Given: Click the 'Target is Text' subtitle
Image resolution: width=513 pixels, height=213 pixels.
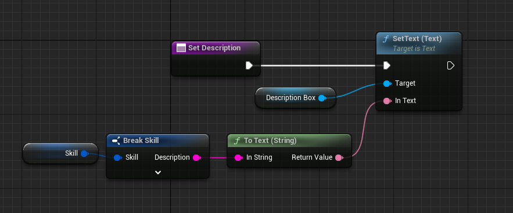Looking at the screenshot, I should pos(414,49).
